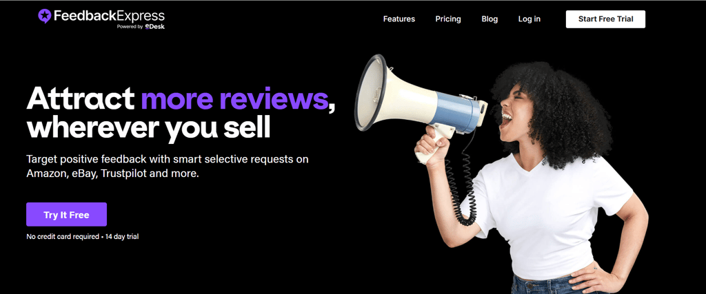Click the word "Attract" in the headline

point(81,98)
